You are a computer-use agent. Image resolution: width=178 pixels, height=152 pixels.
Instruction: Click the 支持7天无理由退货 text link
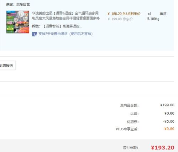[66, 34]
